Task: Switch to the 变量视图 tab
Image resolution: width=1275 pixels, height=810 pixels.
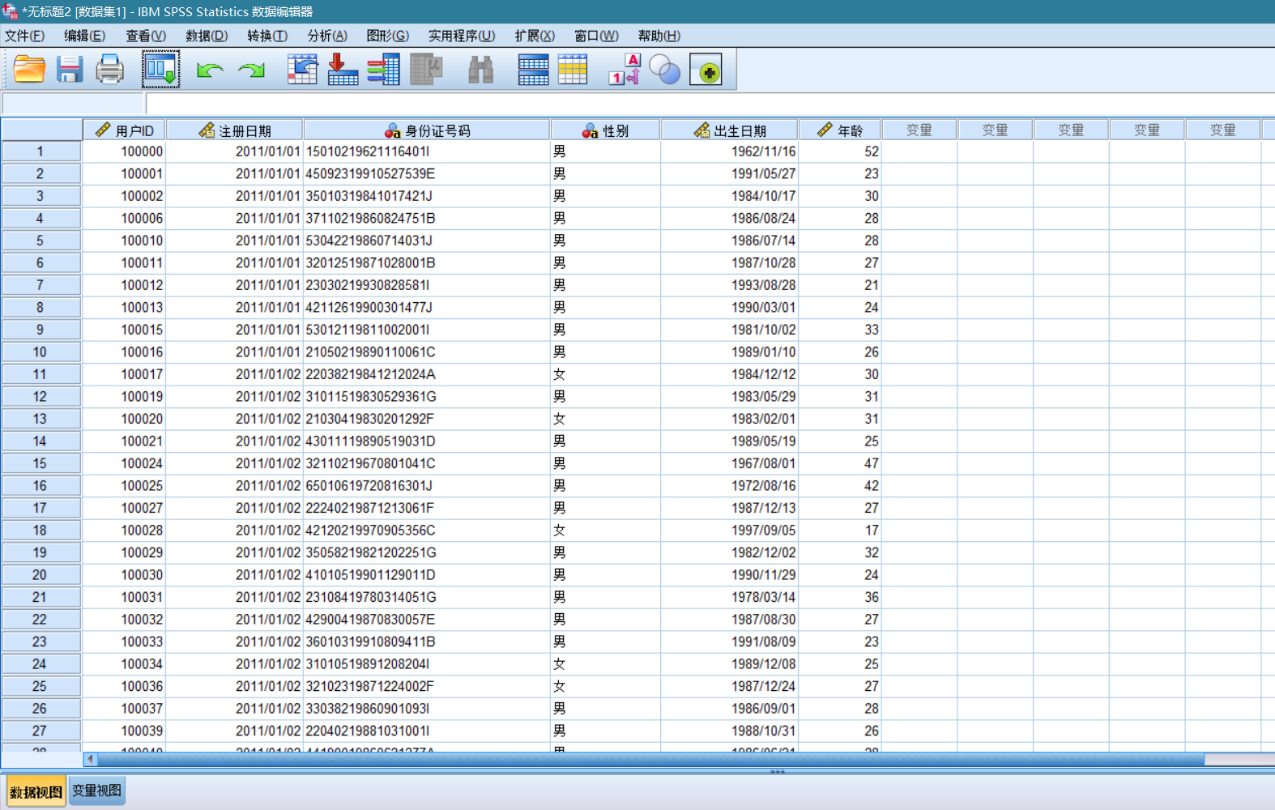Action: click(x=96, y=791)
